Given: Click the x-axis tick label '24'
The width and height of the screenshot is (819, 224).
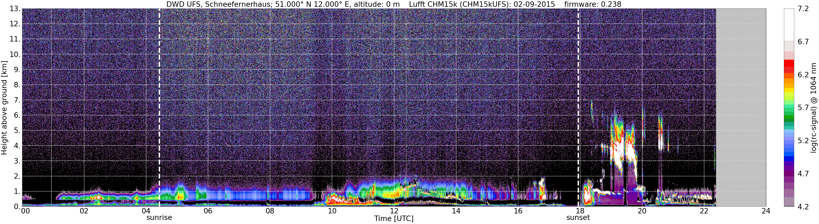Looking at the screenshot, I should click(x=766, y=211).
